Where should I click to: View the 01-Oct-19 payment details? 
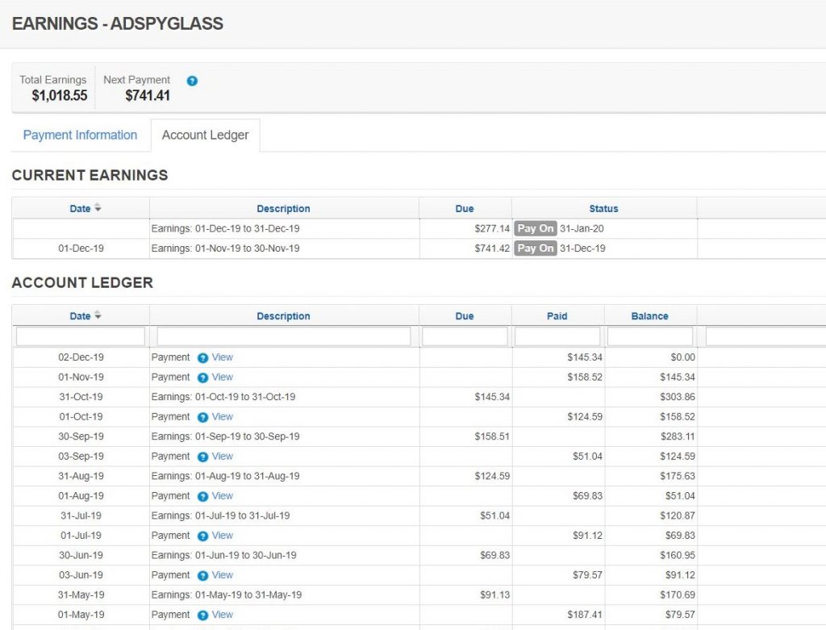tap(223, 417)
